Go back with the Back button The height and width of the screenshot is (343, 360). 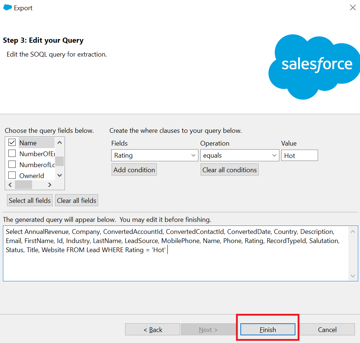pyautogui.click(x=153, y=329)
